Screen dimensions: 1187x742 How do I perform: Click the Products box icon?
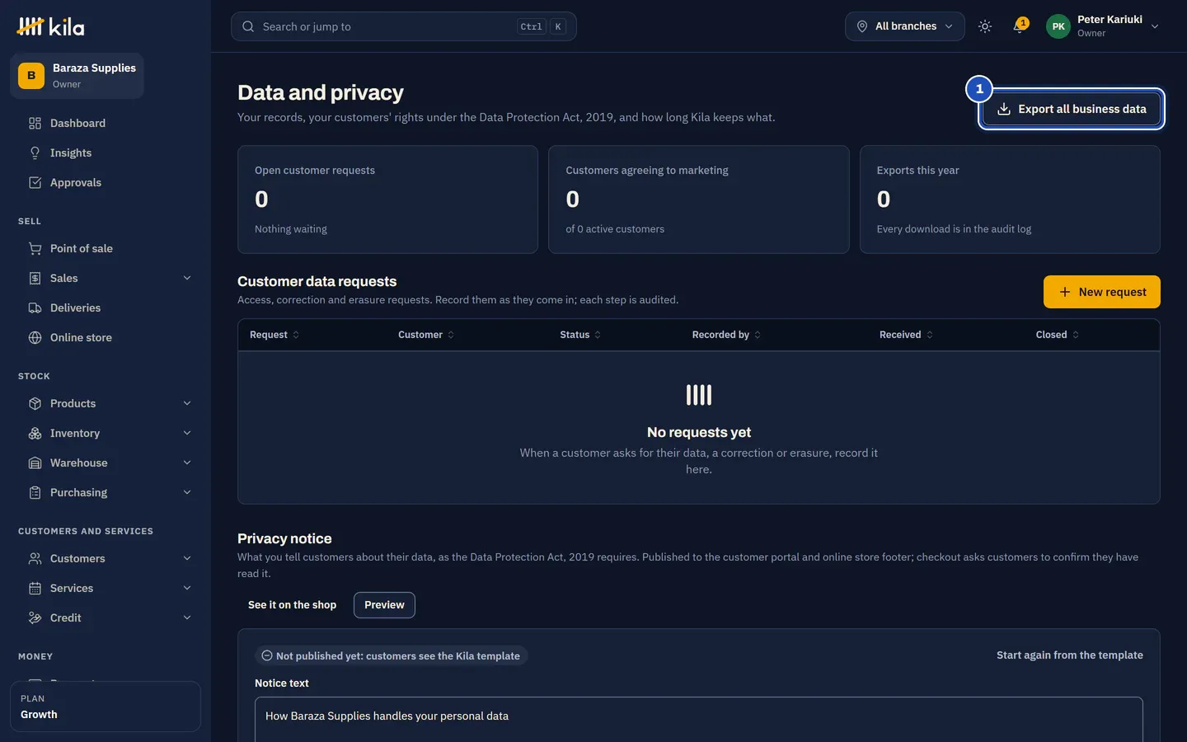(35, 403)
